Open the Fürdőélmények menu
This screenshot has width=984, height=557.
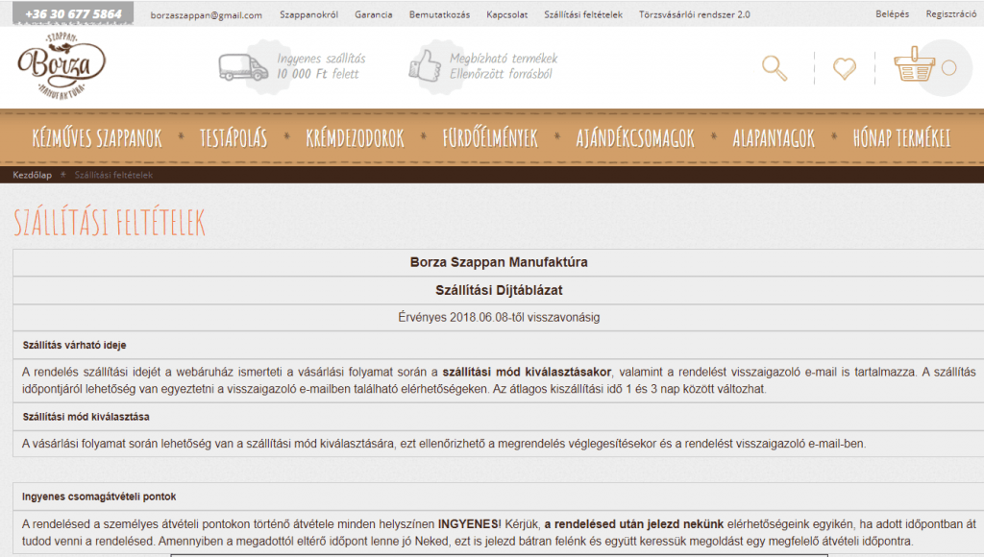click(490, 138)
